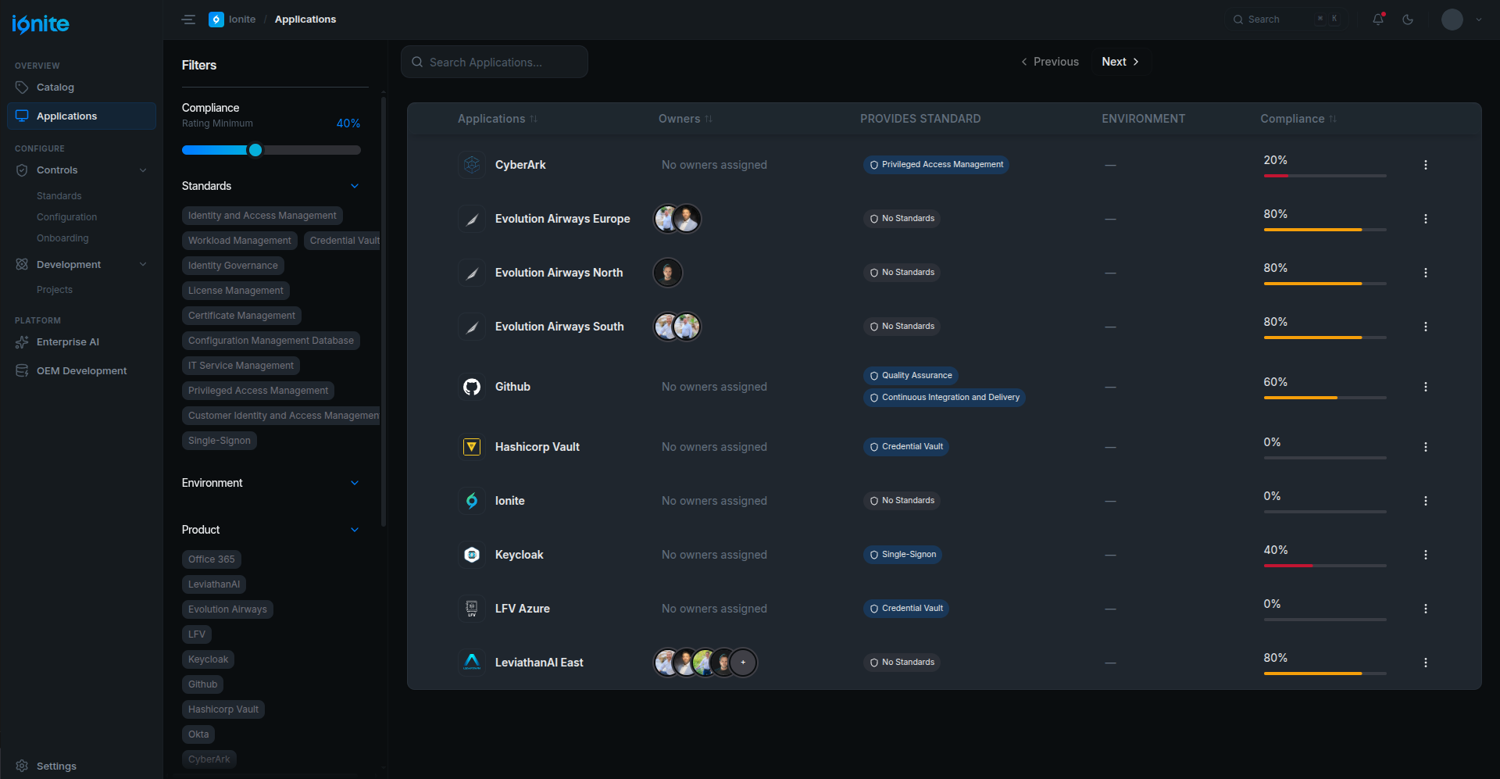Toggle the Office 365 product filter
Image resolution: width=1500 pixels, height=779 pixels.
pyautogui.click(x=211, y=559)
